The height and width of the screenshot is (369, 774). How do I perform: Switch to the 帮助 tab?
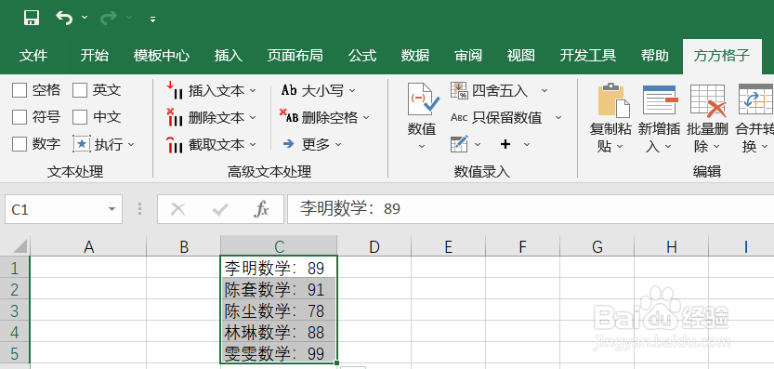click(654, 56)
